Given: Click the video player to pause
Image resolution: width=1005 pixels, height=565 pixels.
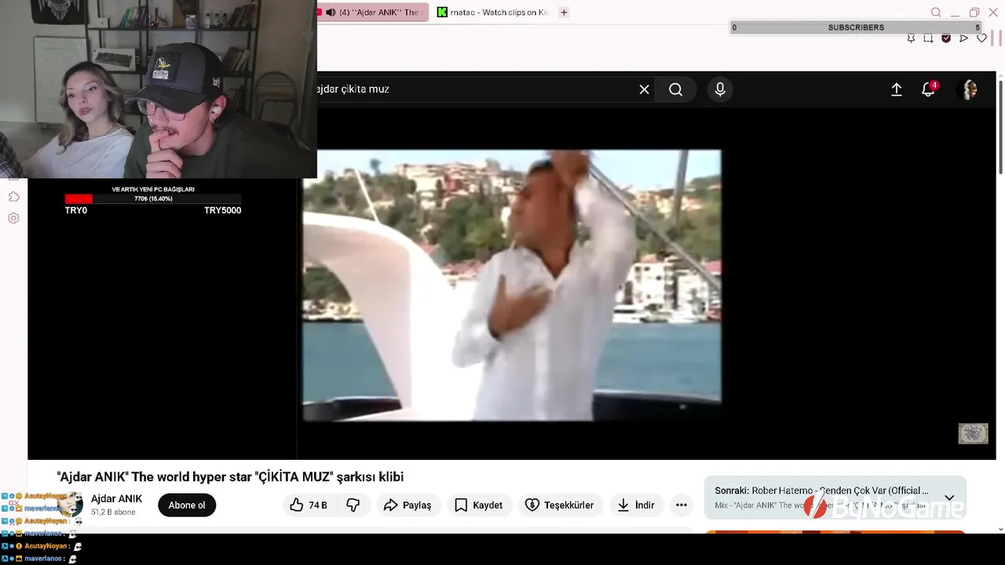Looking at the screenshot, I should 512,286.
